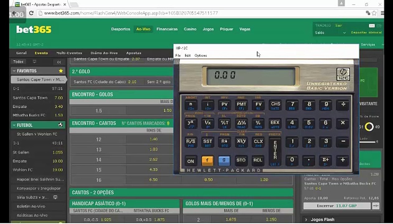Image resolution: width=393 pixels, height=224 pixels.
Task: Open Konyaspor v Inegolspor match
Action: (39, 188)
